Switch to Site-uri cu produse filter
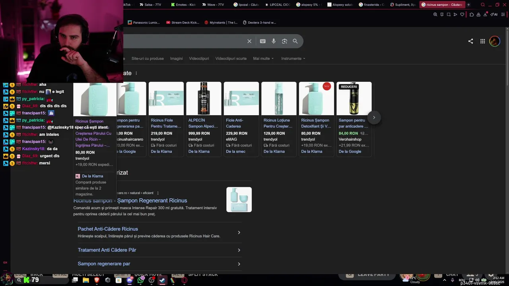 [148, 58]
